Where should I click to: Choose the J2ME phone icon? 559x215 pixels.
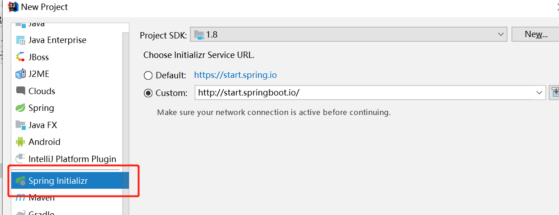tap(20, 74)
